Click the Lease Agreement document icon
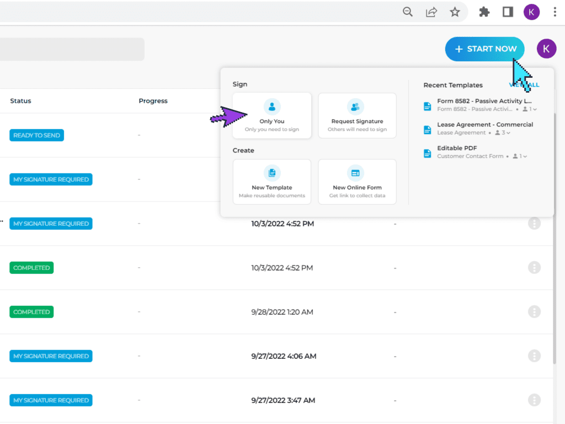Image resolution: width=565 pixels, height=424 pixels. [428, 130]
